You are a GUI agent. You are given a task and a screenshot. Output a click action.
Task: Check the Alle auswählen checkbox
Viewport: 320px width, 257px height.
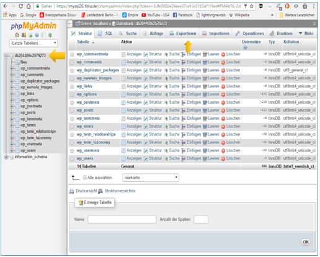click(x=84, y=178)
